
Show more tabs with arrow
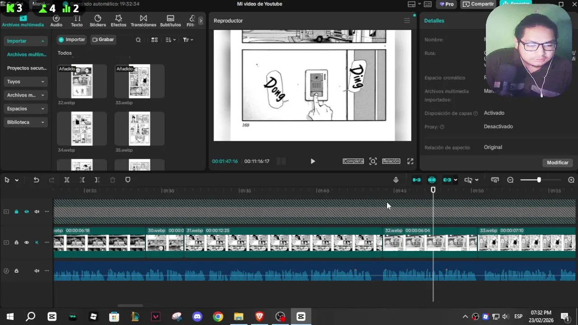pos(200,21)
